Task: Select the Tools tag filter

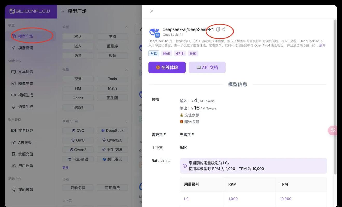Action: click(x=112, y=79)
